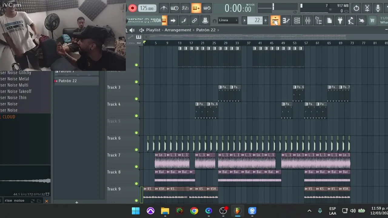Click the microphone recording icon
This screenshot has height=218, width=388.
click(378, 8)
